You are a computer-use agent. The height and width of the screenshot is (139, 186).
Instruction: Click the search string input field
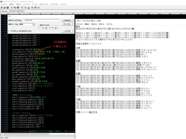(42, 20)
